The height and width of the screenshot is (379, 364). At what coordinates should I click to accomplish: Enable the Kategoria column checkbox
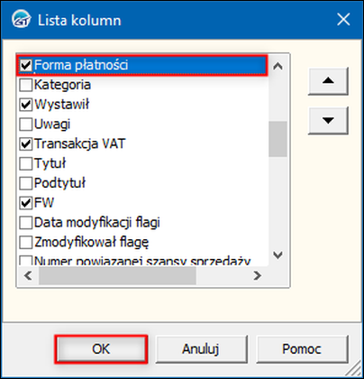click(x=26, y=85)
